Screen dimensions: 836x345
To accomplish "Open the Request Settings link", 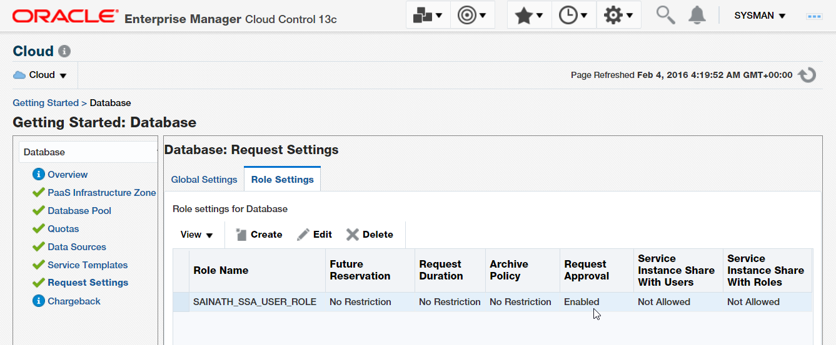I will 88,283.
